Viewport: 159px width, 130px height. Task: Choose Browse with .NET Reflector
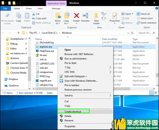(x=79, y=54)
